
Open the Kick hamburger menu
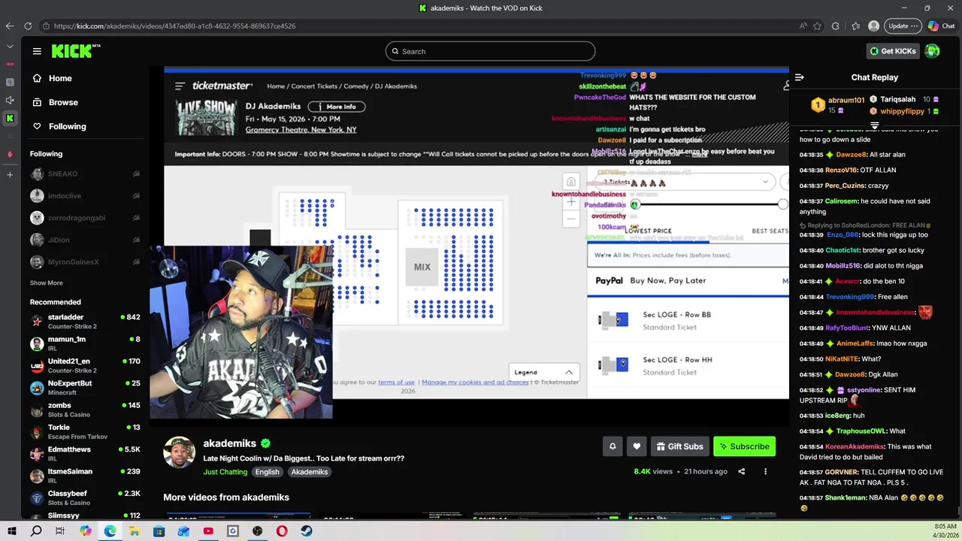37,51
